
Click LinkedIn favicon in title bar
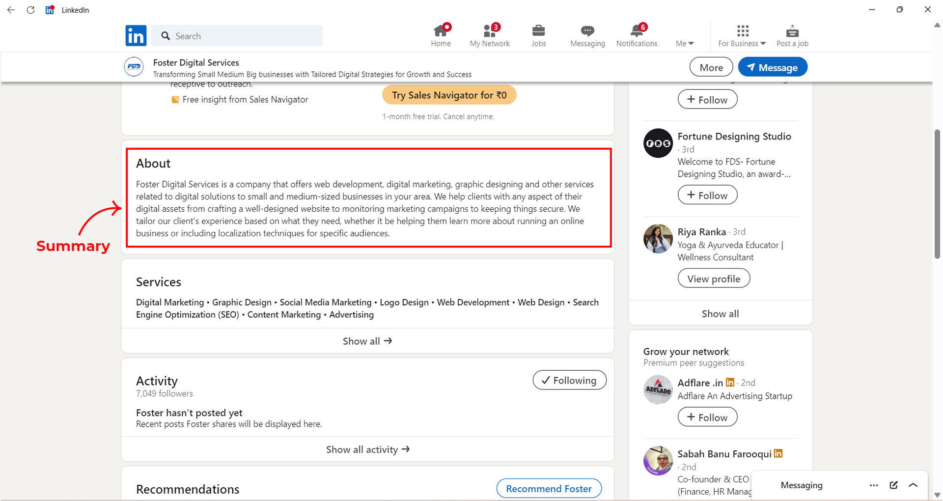pyautogui.click(x=50, y=10)
